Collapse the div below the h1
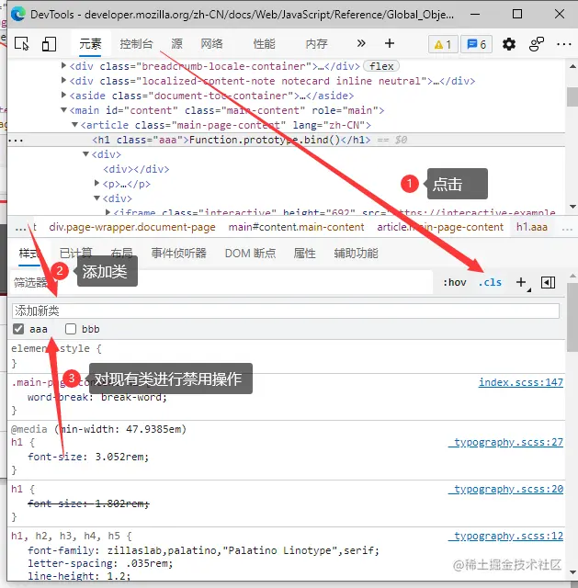This screenshot has height=588, width=578. (x=85, y=154)
